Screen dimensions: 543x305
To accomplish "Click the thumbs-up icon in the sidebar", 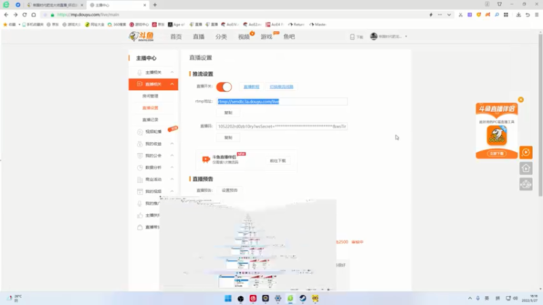I will [140, 216].
